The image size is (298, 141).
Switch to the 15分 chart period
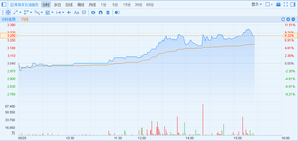click(127, 5)
